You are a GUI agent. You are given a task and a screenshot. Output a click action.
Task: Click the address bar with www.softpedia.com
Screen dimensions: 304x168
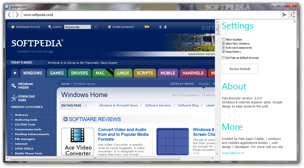151,15
